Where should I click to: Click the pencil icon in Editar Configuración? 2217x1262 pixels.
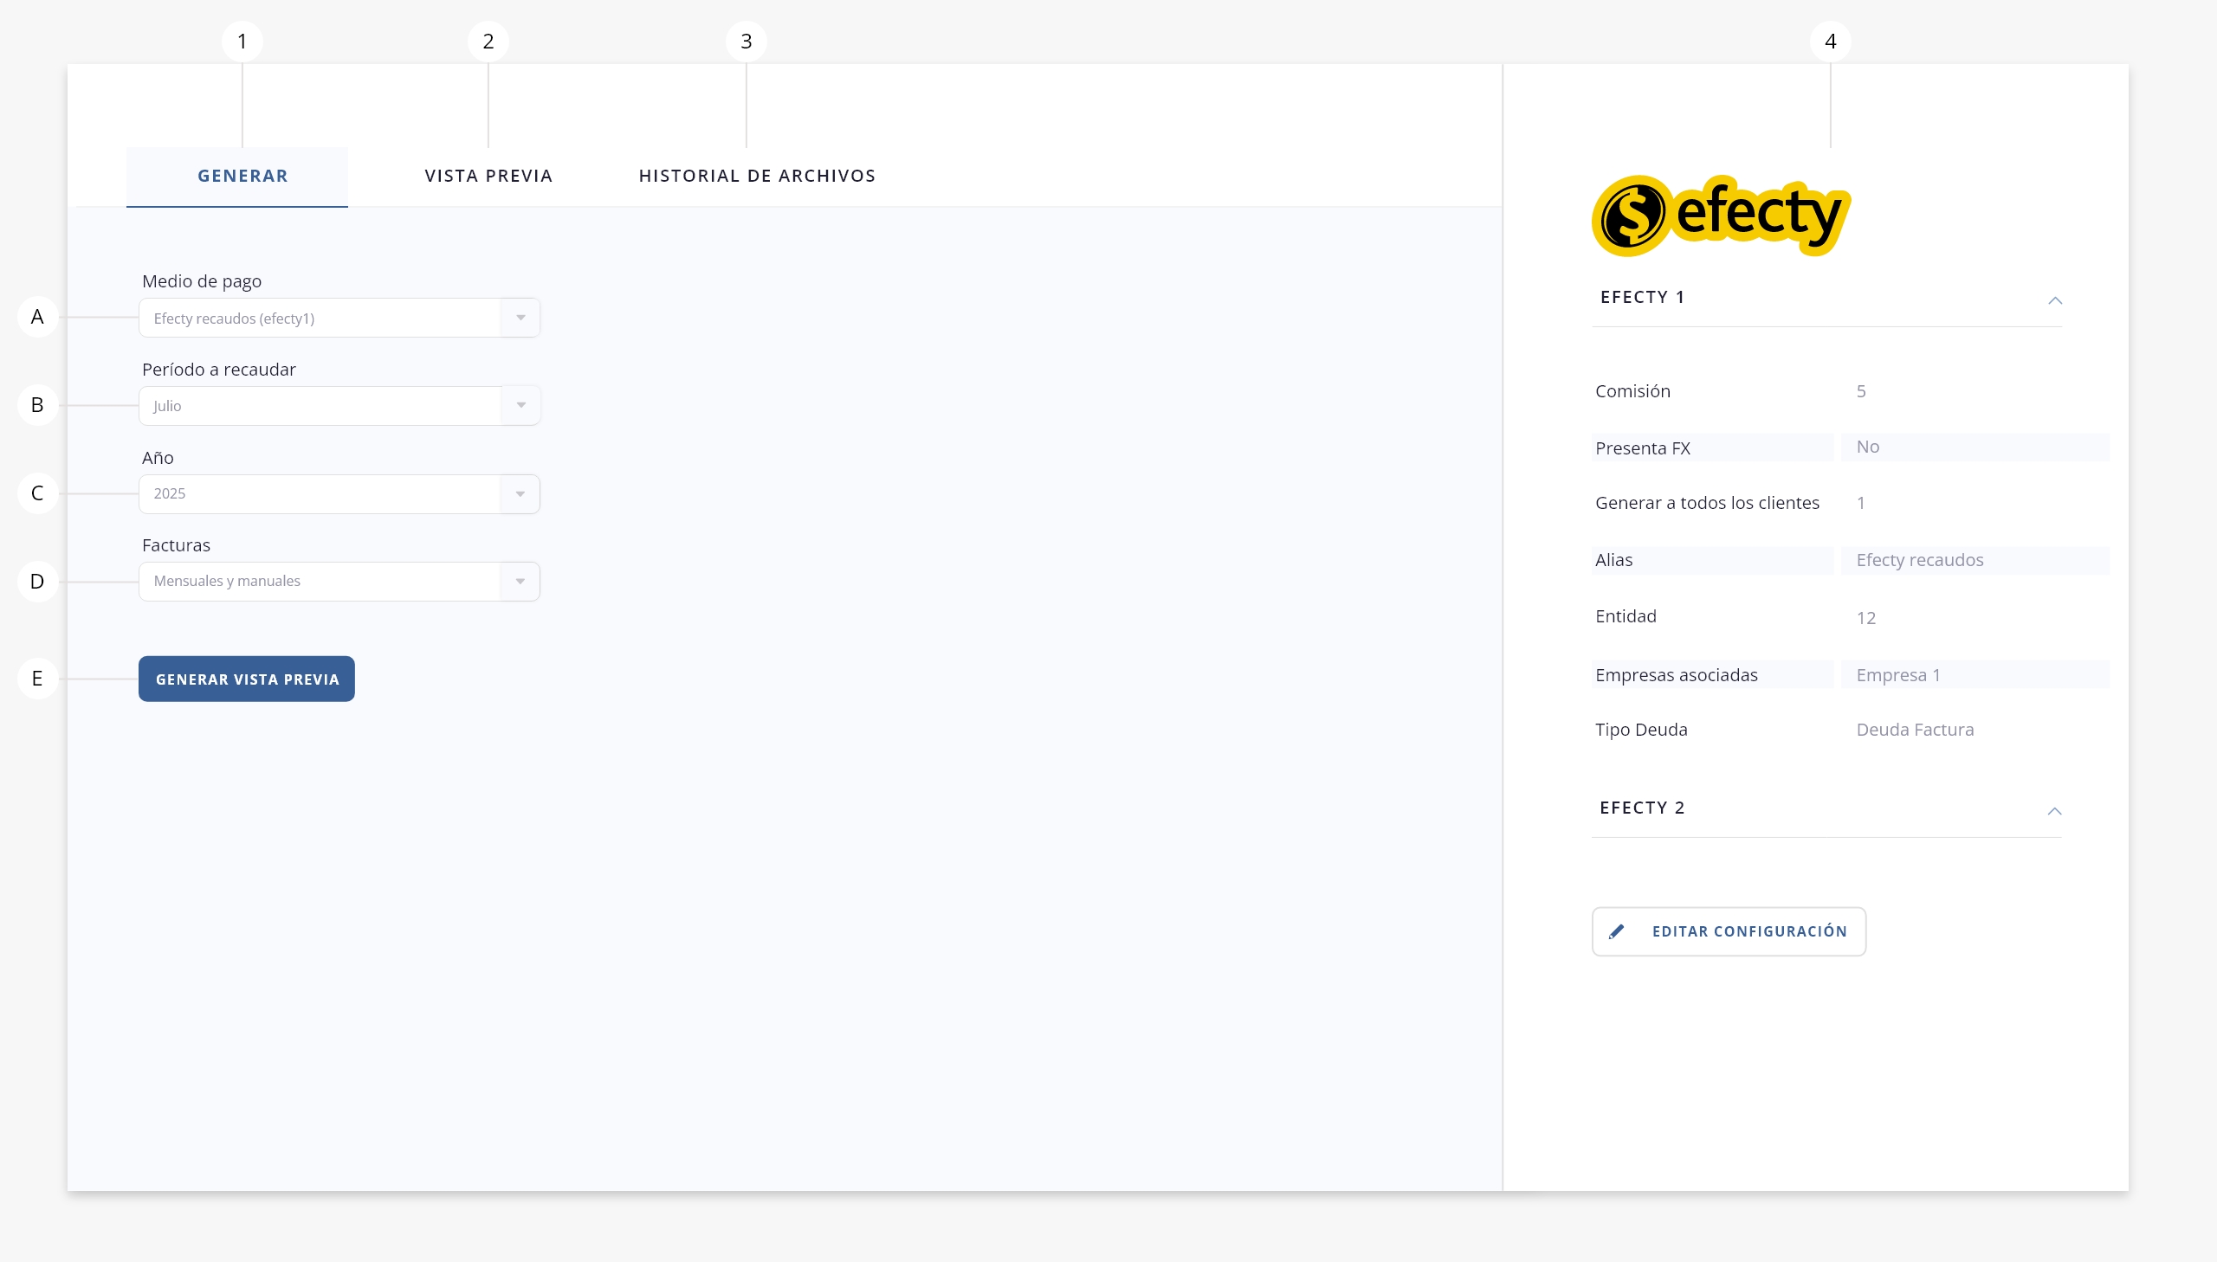[x=1616, y=931]
